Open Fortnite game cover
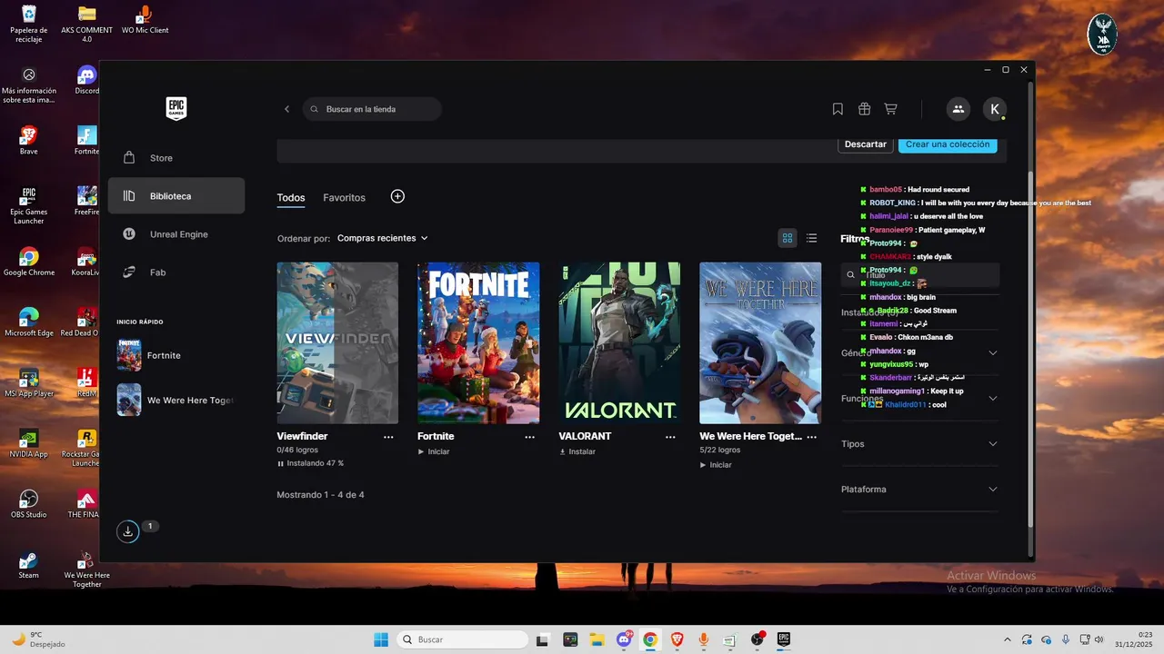Screen dimensions: 1164x654 pos(478,343)
